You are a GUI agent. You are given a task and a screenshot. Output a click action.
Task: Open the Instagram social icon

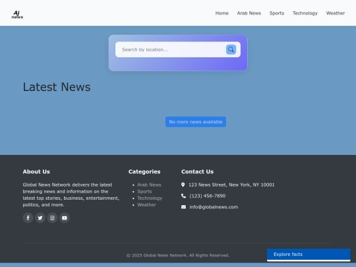pos(52,218)
